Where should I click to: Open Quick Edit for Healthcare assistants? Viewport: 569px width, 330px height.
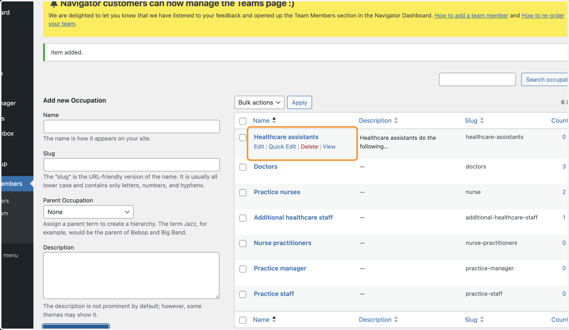(282, 147)
